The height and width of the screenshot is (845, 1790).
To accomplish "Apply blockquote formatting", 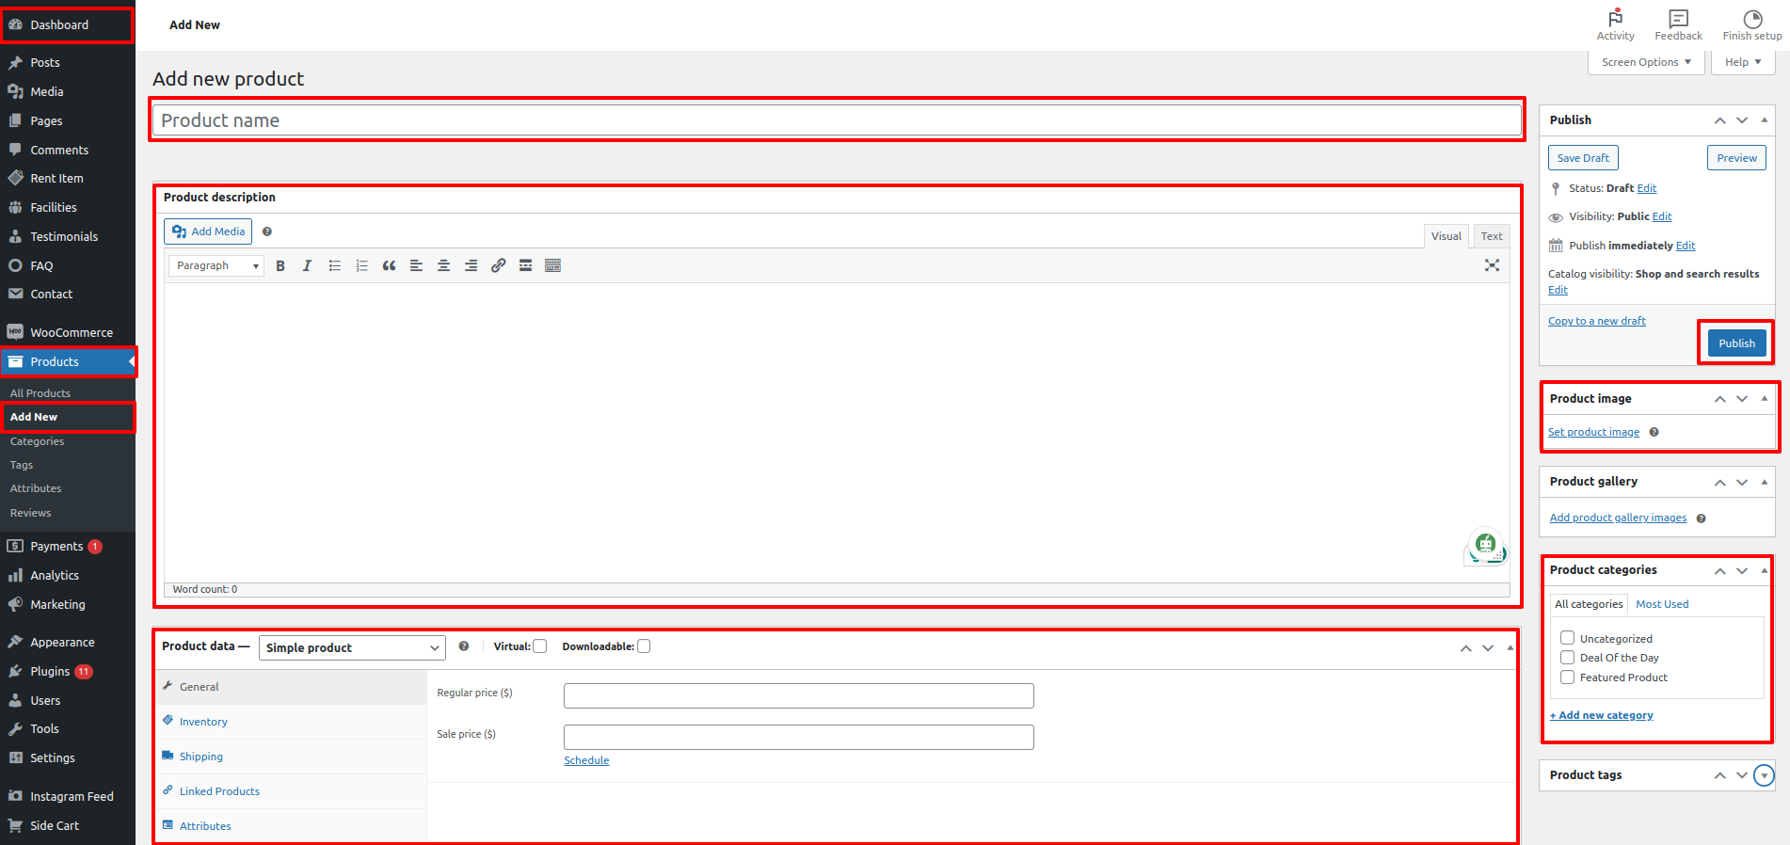I will [389, 266].
